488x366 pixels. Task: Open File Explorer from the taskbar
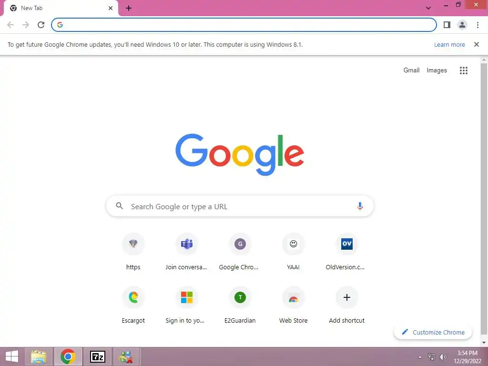point(39,356)
